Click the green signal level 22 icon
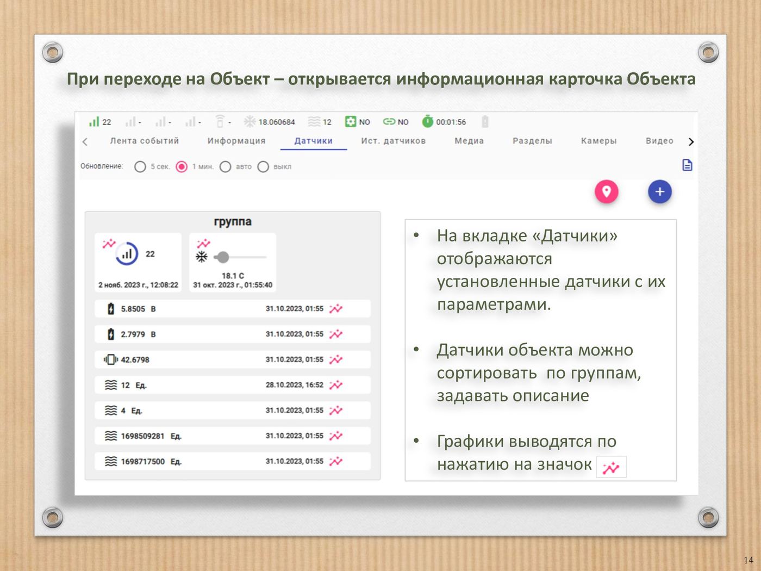Viewport: 761px width, 571px height. [x=94, y=121]
